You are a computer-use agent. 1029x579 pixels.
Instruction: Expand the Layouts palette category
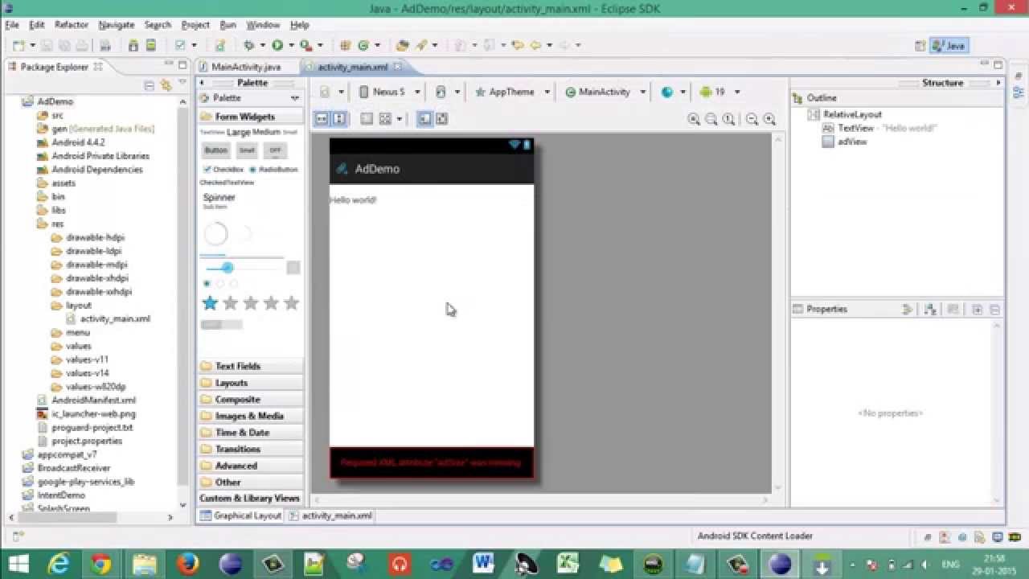coord(250,383)
